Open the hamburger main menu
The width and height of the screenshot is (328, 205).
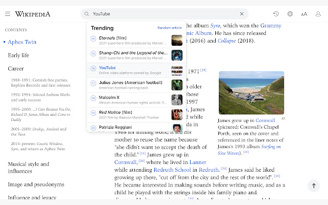pyautogui.click(x=7, y=14)
